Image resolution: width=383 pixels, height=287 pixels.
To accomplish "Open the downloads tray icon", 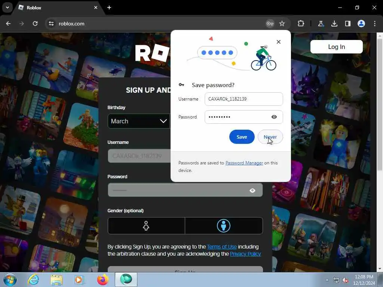I will 334,24.
